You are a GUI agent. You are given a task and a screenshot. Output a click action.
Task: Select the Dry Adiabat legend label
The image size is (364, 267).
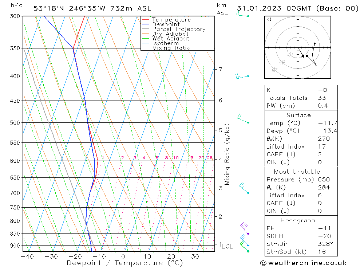[x=170, y=34]
